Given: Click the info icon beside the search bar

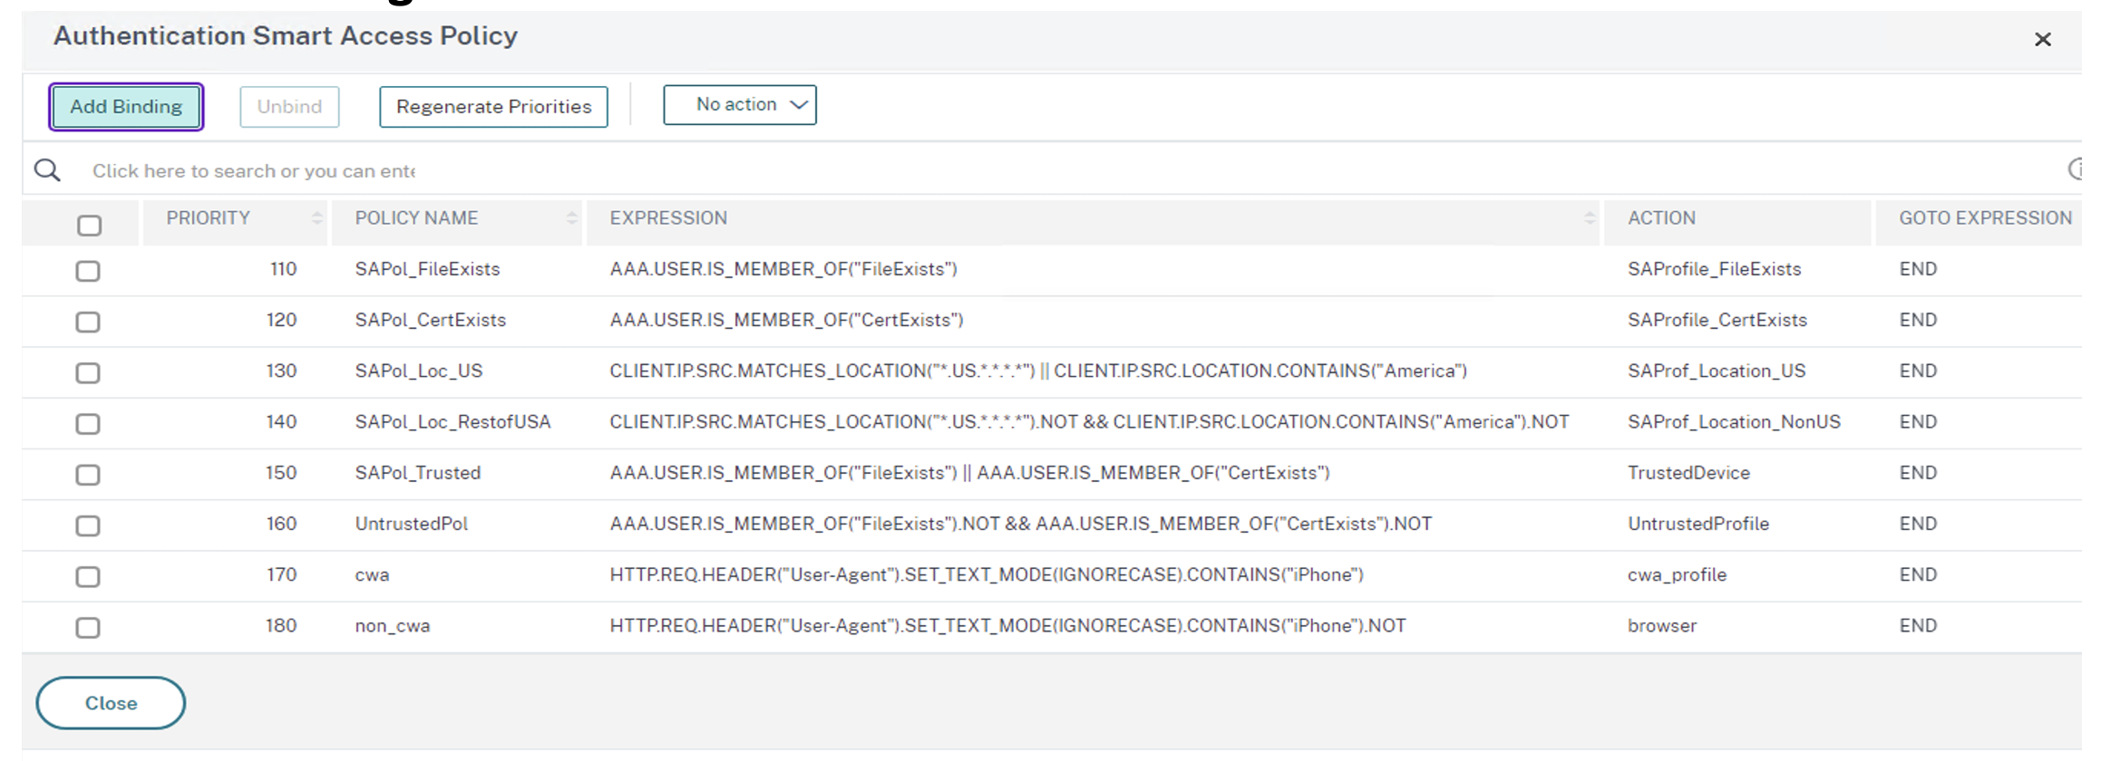Looking at the screenshot, I should (2075, 169).
